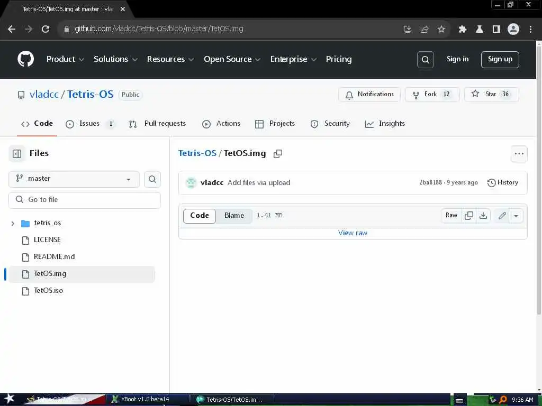
Task: Click the browser forward arrow
Action: (x=29, y=29)
